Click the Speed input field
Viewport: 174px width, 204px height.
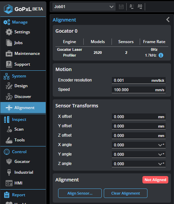coord(139,90)
